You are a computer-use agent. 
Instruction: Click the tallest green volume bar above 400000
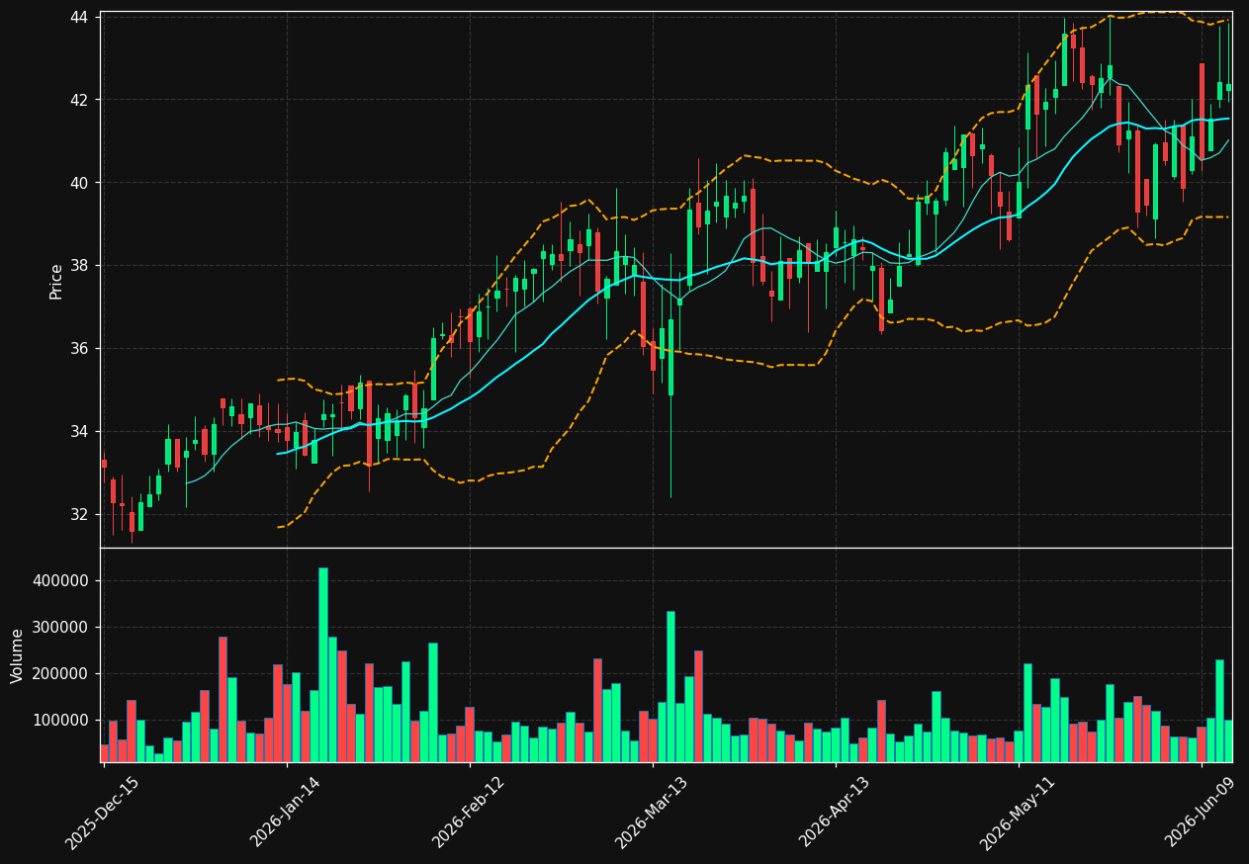(x=323, y=664)
